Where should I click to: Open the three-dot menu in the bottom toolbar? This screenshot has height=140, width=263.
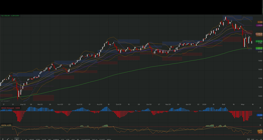coord(3,139)
